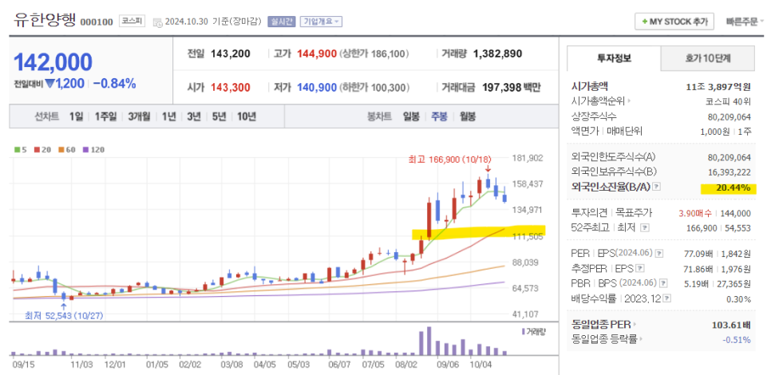771x375 pixels.
Task: Click the current price 142,000
Action: coord(53,62)
